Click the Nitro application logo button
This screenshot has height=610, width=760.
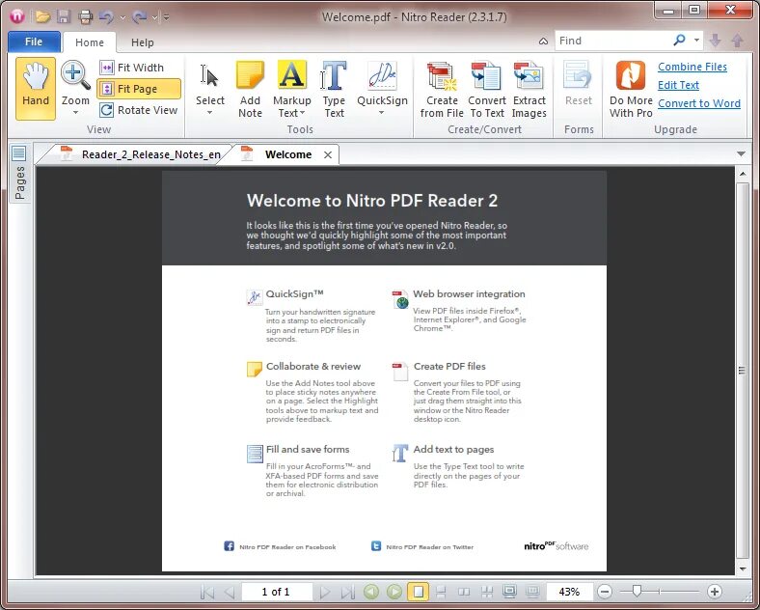tap(17, 16)
